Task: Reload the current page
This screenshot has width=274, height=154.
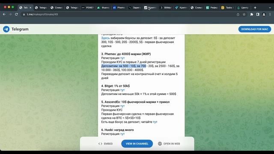Action: pyautogui.click(x=16, y=14)
